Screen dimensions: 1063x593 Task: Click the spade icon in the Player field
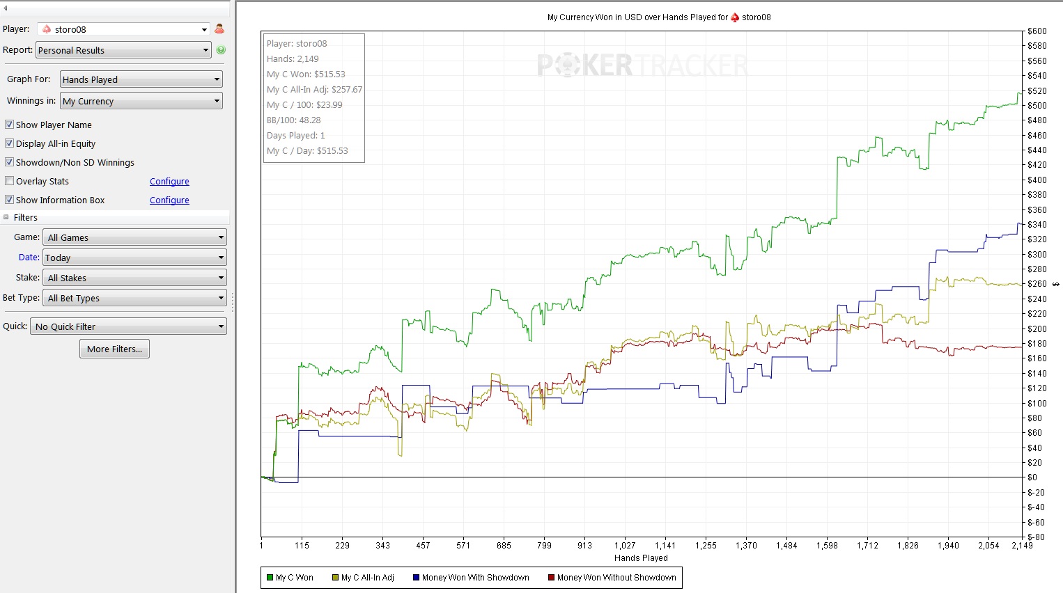(47, 29)
